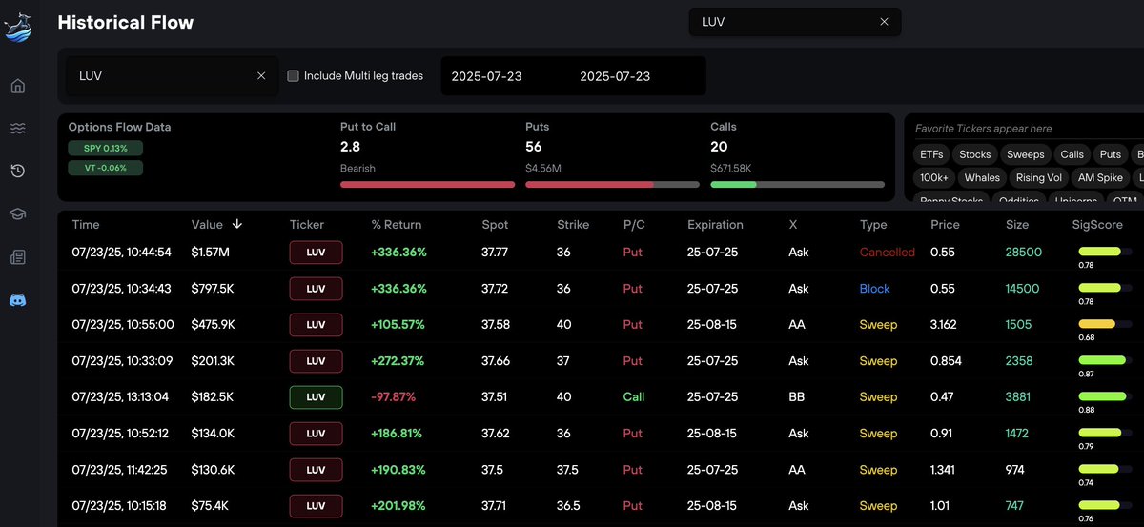Click the top LUV search input

click(794, 22)
